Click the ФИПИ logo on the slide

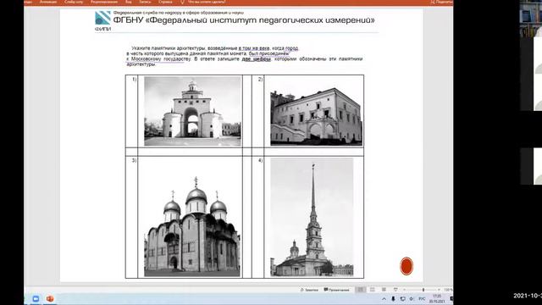coord(102,20)
